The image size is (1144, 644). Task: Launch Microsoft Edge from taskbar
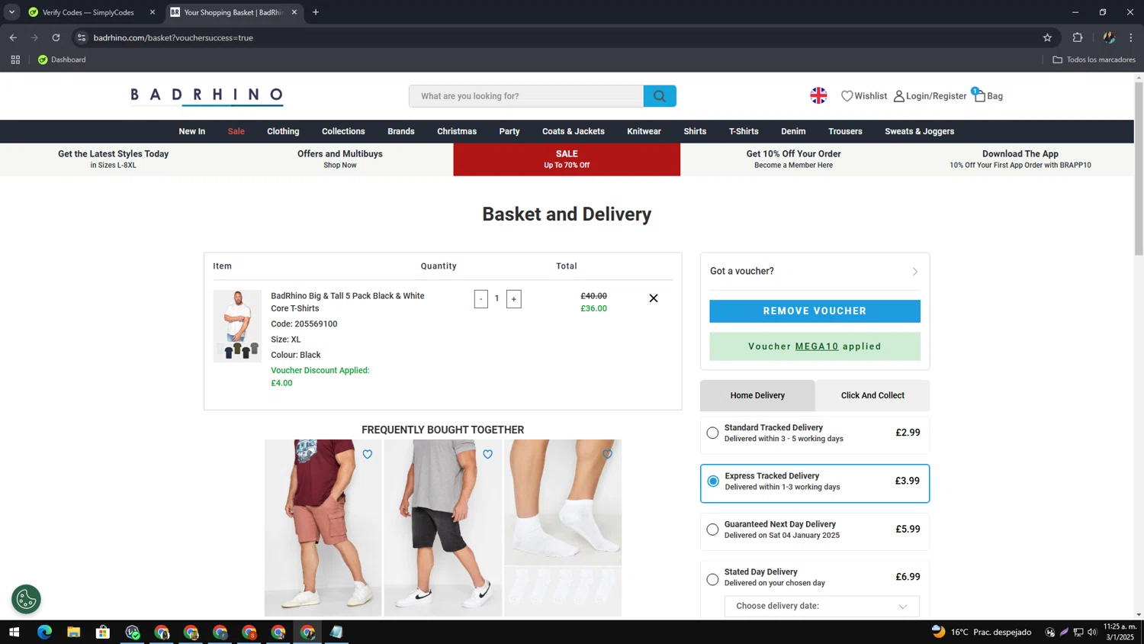click(x=44, y=632)
